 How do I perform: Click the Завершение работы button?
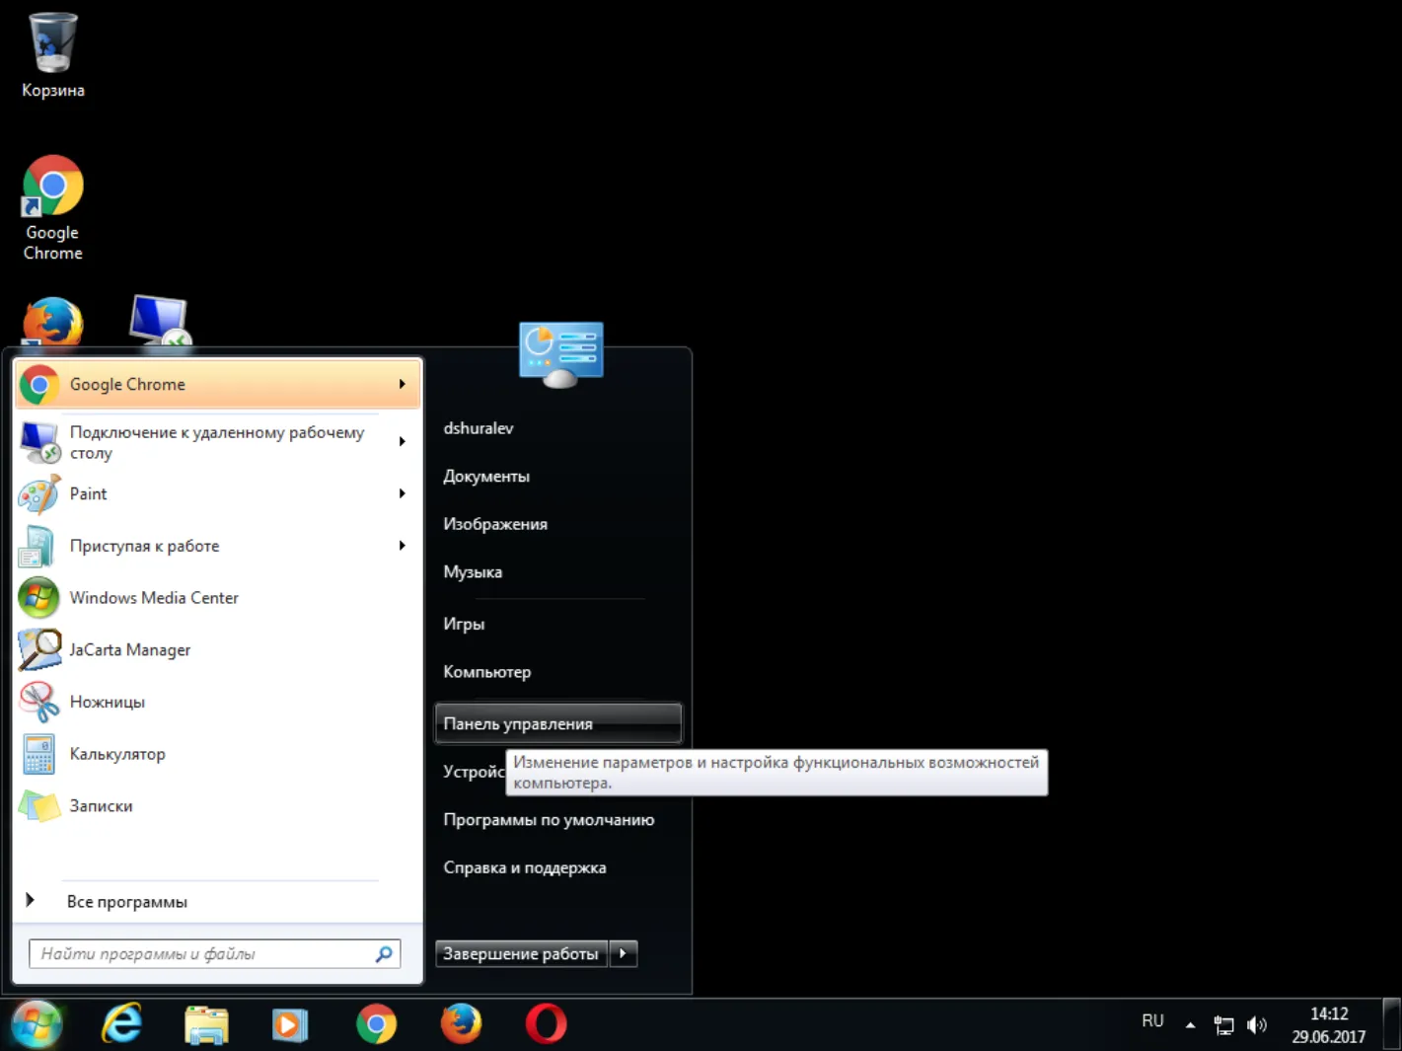pos(521,954)
